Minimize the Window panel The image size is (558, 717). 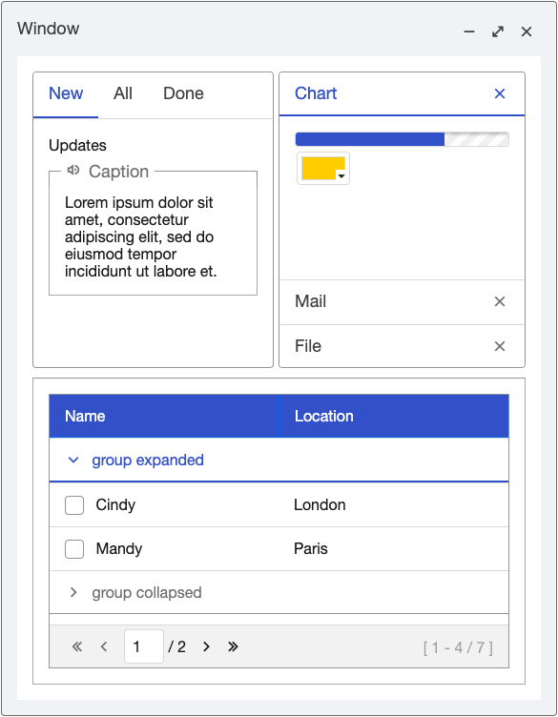point(468,31)
